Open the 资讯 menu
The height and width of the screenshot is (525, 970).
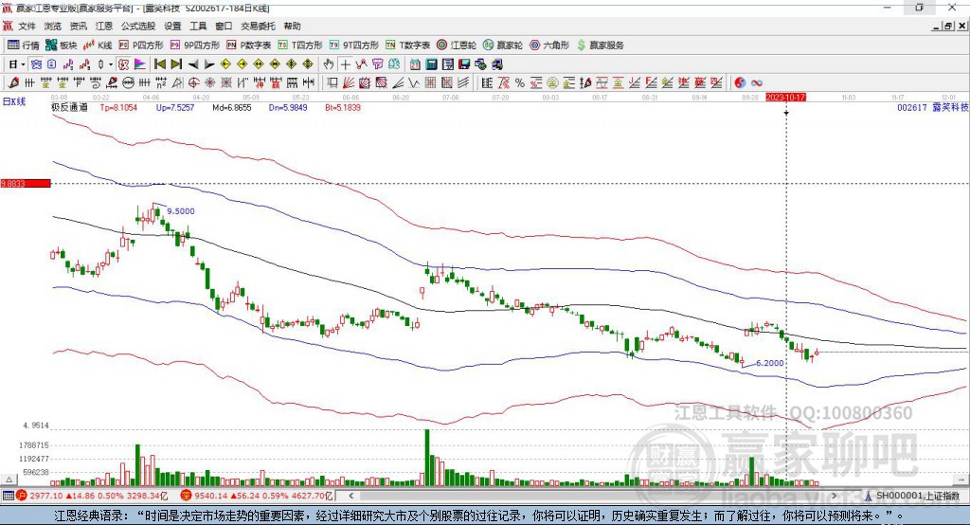78,26
